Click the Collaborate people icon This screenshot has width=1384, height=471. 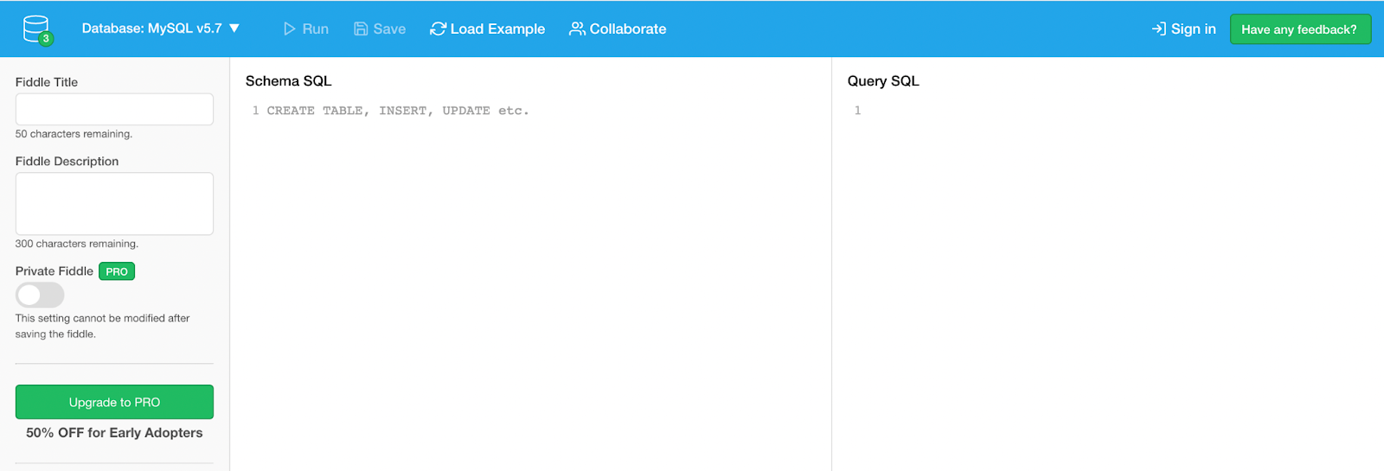[577, 29]
